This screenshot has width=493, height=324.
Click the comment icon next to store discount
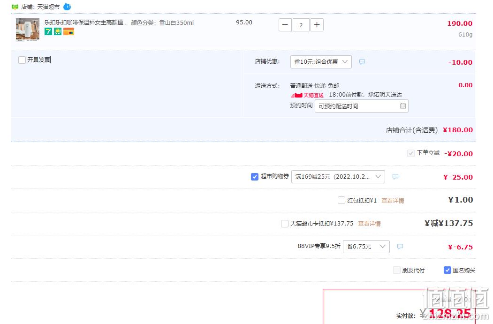coord(362,62)
